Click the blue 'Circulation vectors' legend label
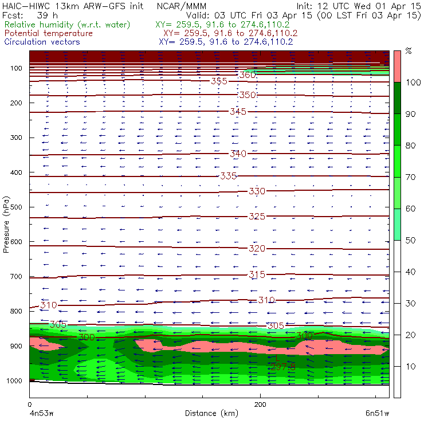The height and width of the screenshot is (424, 424). point(42,42)
